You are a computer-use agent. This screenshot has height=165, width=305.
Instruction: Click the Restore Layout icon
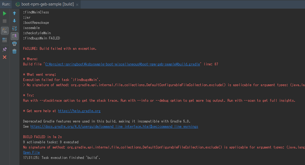pyautogui.click(x=5, y=40)
